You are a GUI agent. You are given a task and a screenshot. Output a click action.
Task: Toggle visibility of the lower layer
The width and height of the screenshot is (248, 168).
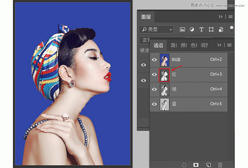[x=144, y=80]
